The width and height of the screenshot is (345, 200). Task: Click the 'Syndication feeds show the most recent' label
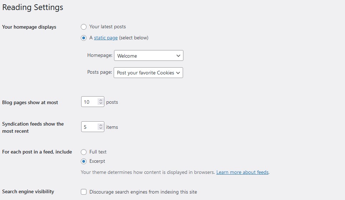pyautogui.click(x=33, y=127)
